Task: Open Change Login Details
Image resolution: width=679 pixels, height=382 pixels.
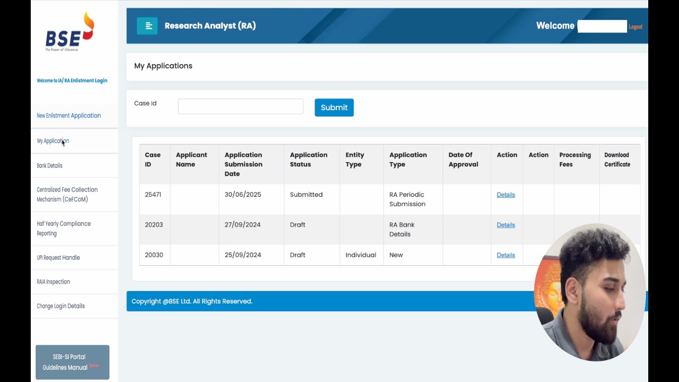Action: click(60, 306)
